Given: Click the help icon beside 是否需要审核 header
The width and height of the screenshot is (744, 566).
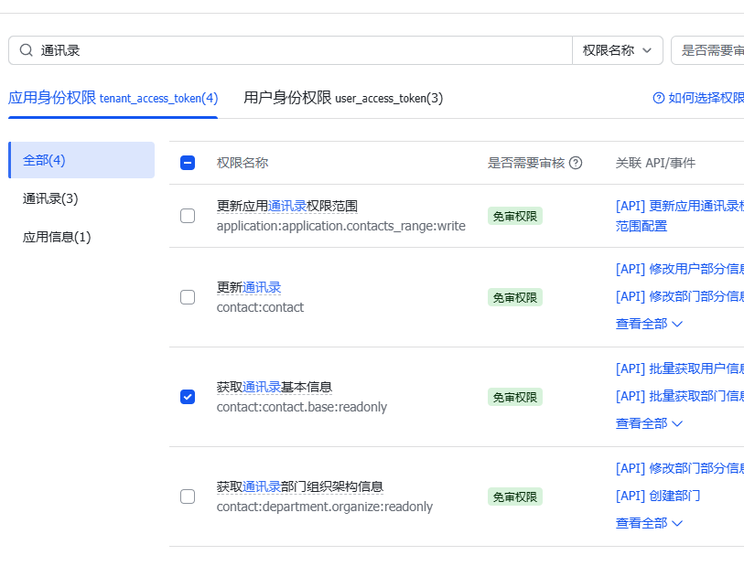Looking at the screenshot, I should pyautogui.click(x=576, y=163).
